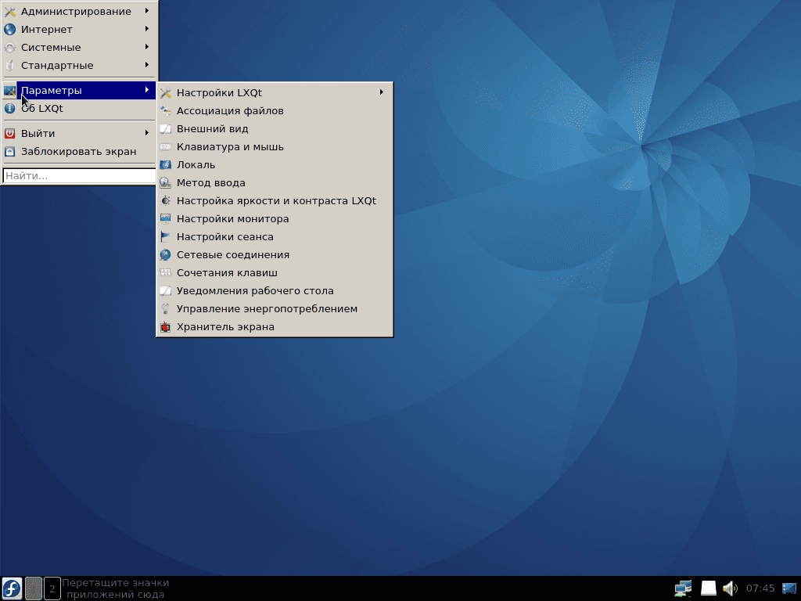Click the Сетевые соединения globe icon
This screenshot has height=601, width=801.
pos(165,254)
